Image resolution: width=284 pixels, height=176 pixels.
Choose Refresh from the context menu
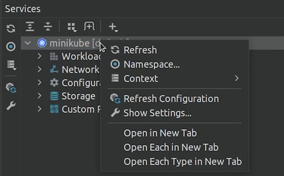click(x=140, y=50)
